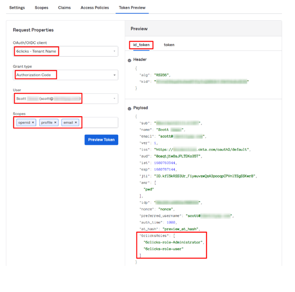Click the "RS256" alg value
Screen dimensions: 295x292
(161, 75)
